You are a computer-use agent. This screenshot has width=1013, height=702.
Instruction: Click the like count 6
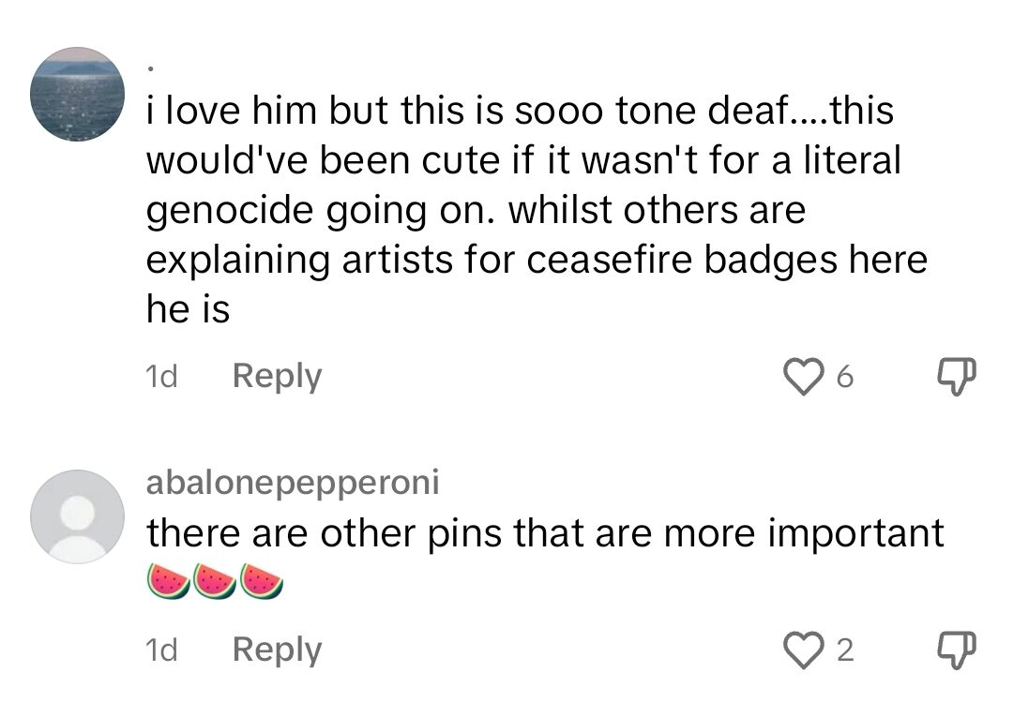coord(844,377)
